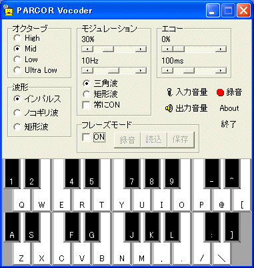This screenshot has height=268, width=254.
Task: Play the black piano key labeled F
Action: [x=71, y=227]
